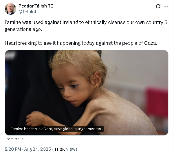
Task: Click the @Toibin1 handle
Action: click(x=28, y=12)
